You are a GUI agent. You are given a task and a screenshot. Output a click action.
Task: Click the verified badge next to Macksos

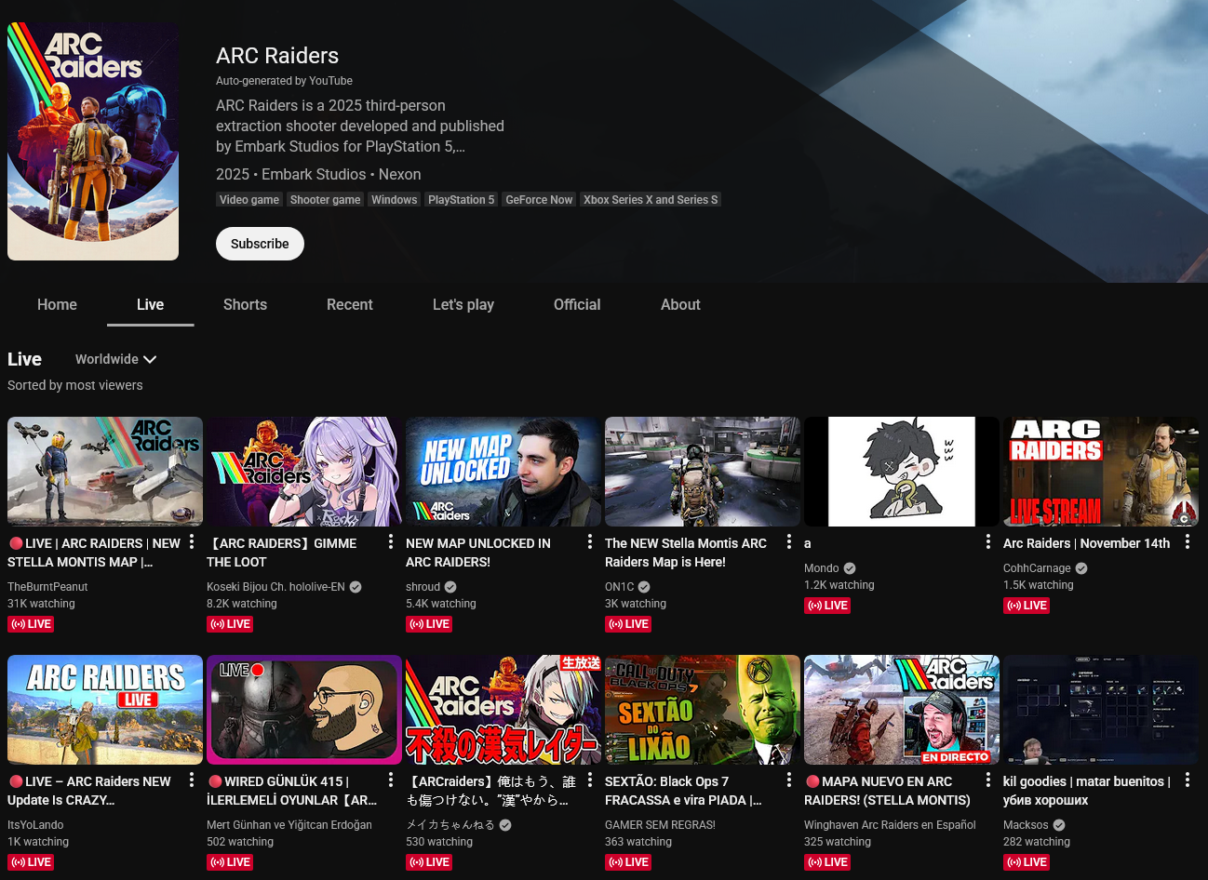tap(1059, 825)
